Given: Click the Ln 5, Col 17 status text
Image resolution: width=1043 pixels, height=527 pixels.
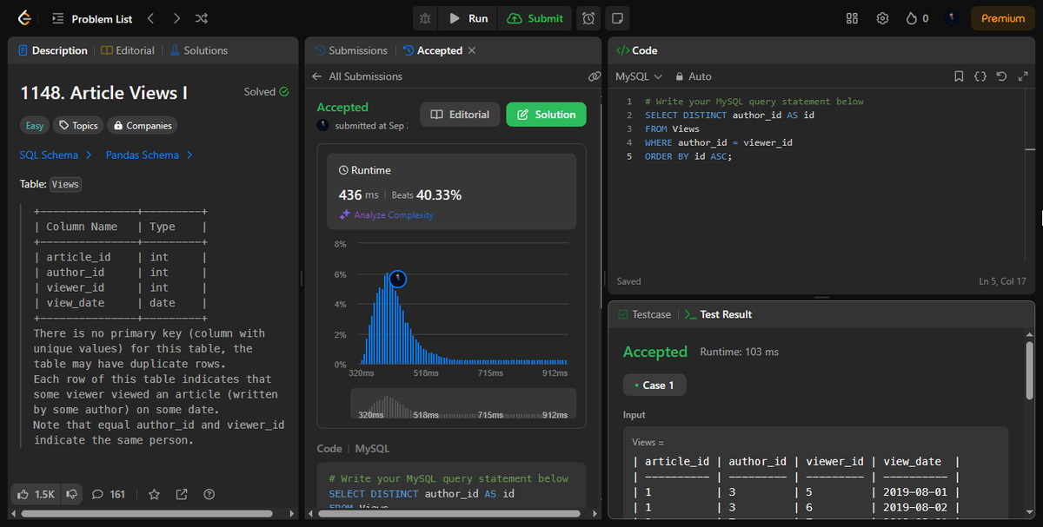Looking at the screenshot, I should (1001, 281).
